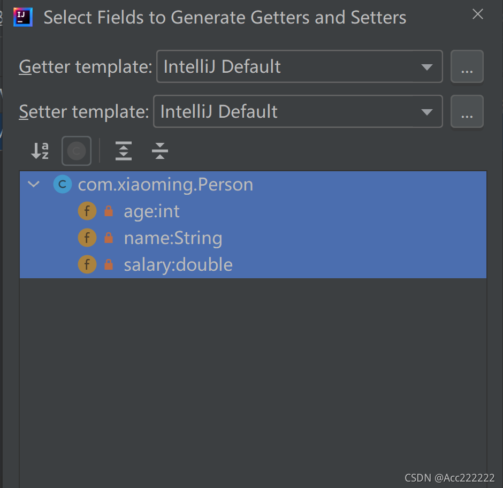Open Getter template settings ellipsis button
Screen dimensions: 503x488
coord(467,66)
